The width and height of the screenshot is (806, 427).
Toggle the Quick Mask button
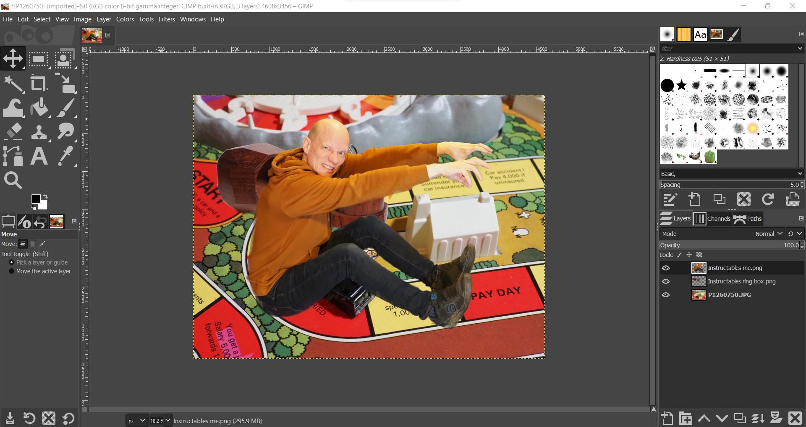point(84,409)
